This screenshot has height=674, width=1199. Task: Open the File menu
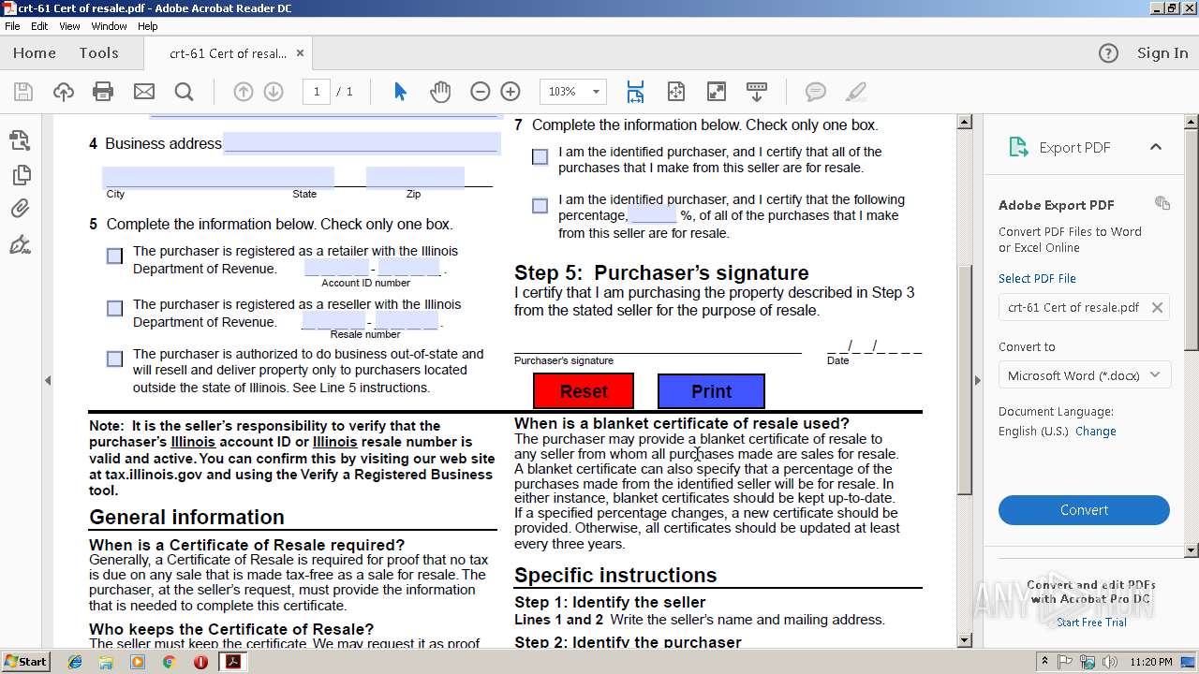(x=13, y=26)
